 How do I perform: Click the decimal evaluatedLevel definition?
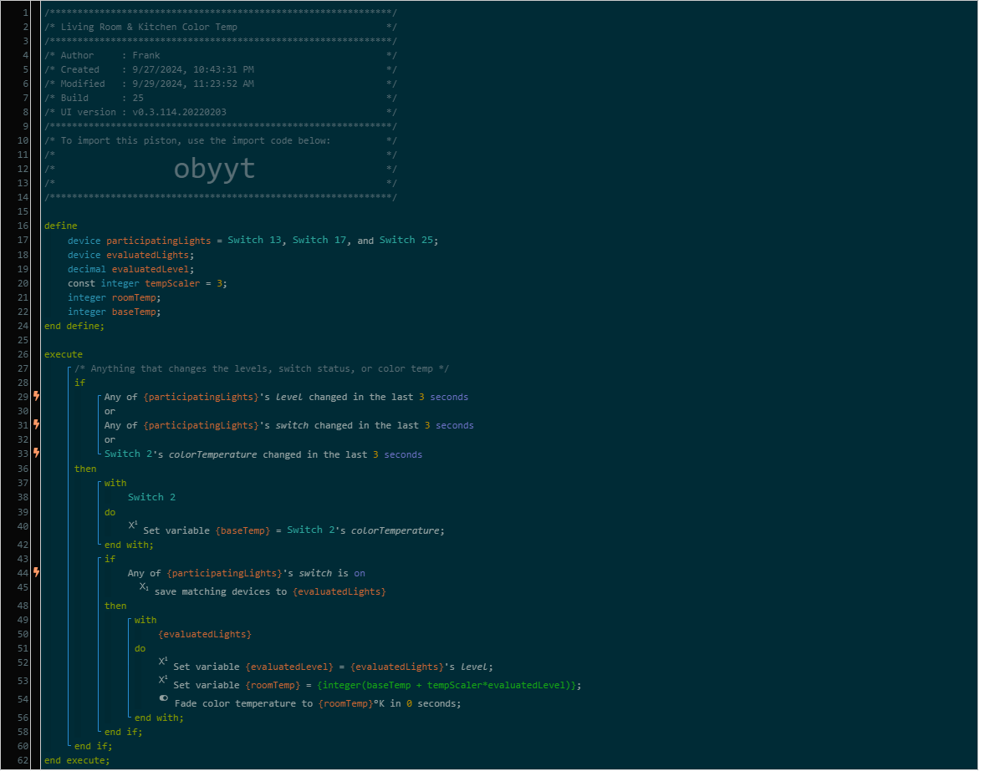[131, 270]
